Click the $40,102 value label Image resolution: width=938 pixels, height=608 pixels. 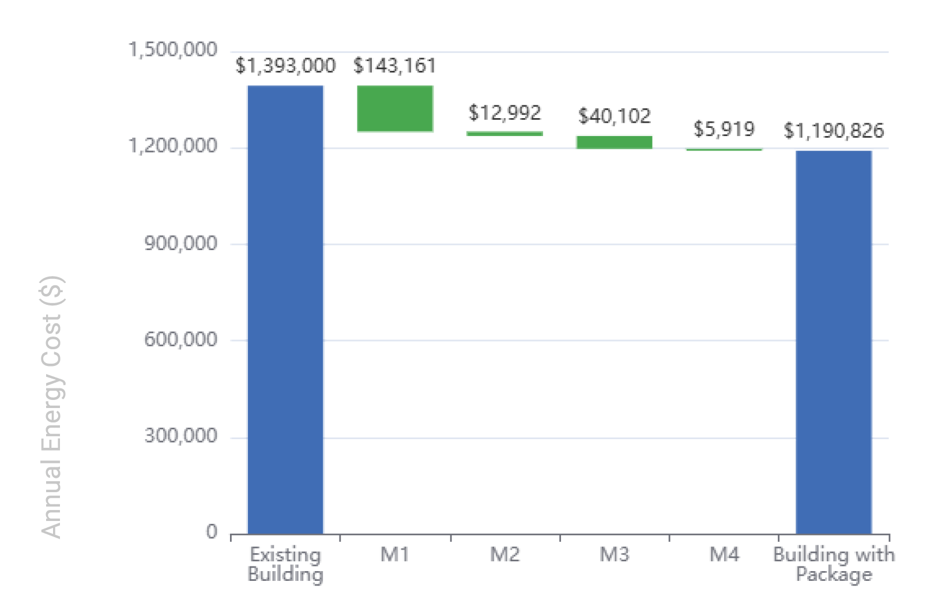(614, 116)
